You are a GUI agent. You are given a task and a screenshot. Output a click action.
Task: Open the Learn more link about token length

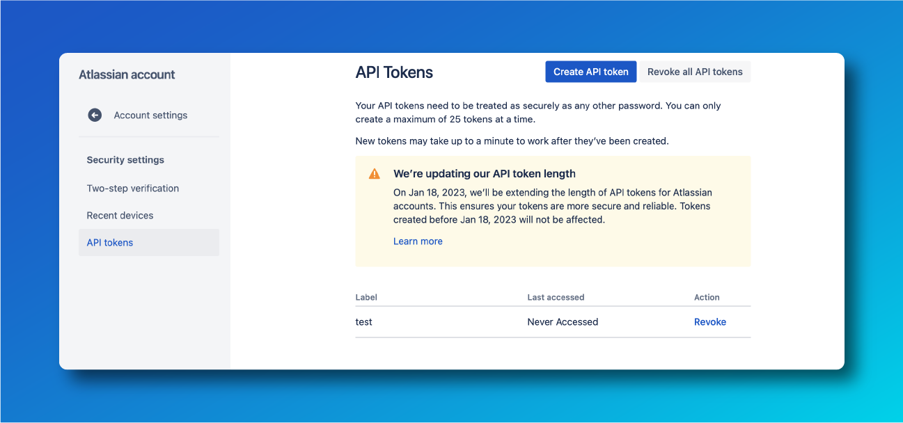pyautogui.click(x=418, y=241)
